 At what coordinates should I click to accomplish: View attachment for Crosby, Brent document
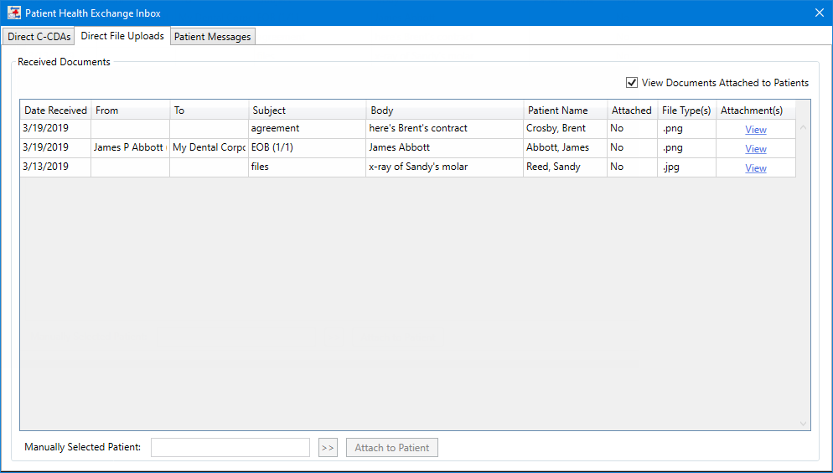click(755, 130)
